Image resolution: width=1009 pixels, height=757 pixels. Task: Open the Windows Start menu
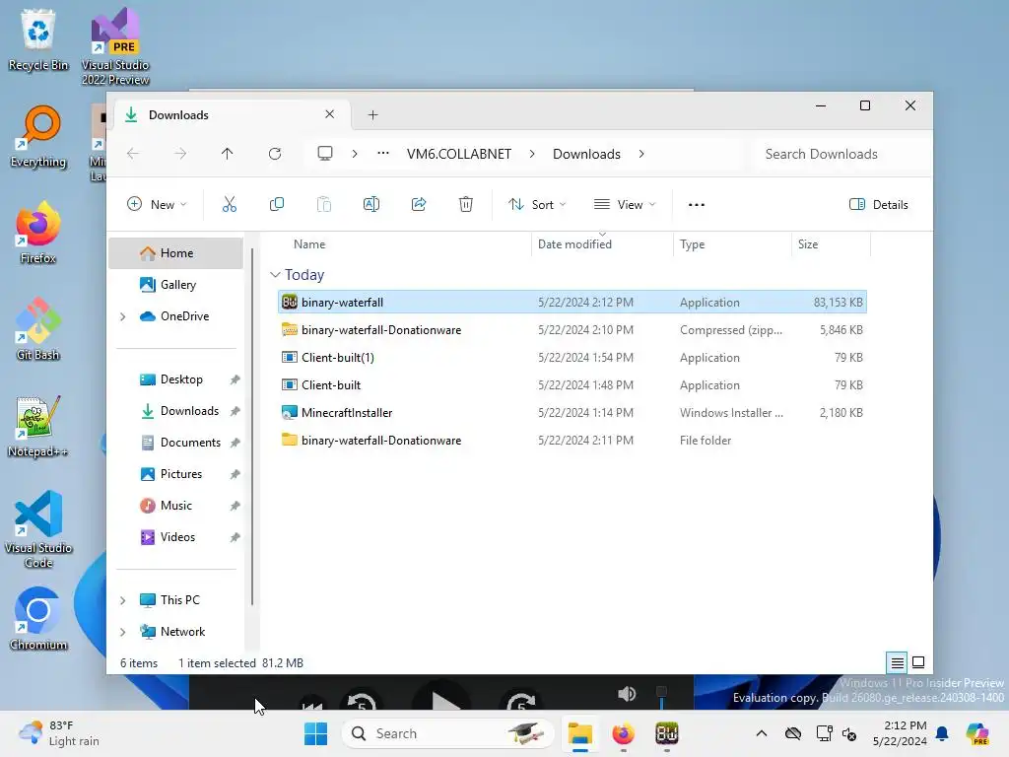click(315, 733)
